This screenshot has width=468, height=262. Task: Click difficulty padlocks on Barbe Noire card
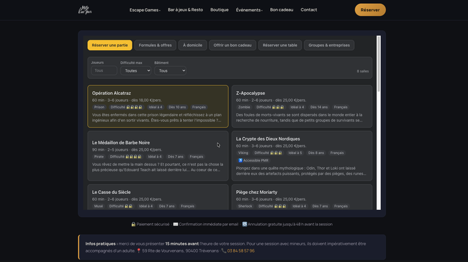pos(134,156)
